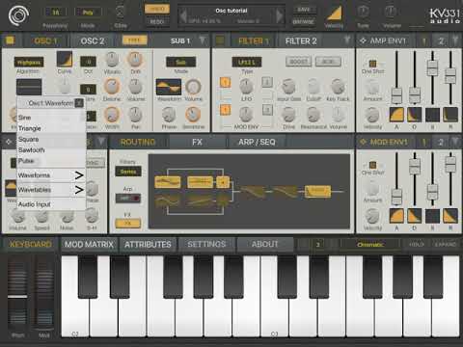Screen dimensions: 463x347
Task: Toggle the FILTER 1 power square
Action: click(x=220, y=40)
